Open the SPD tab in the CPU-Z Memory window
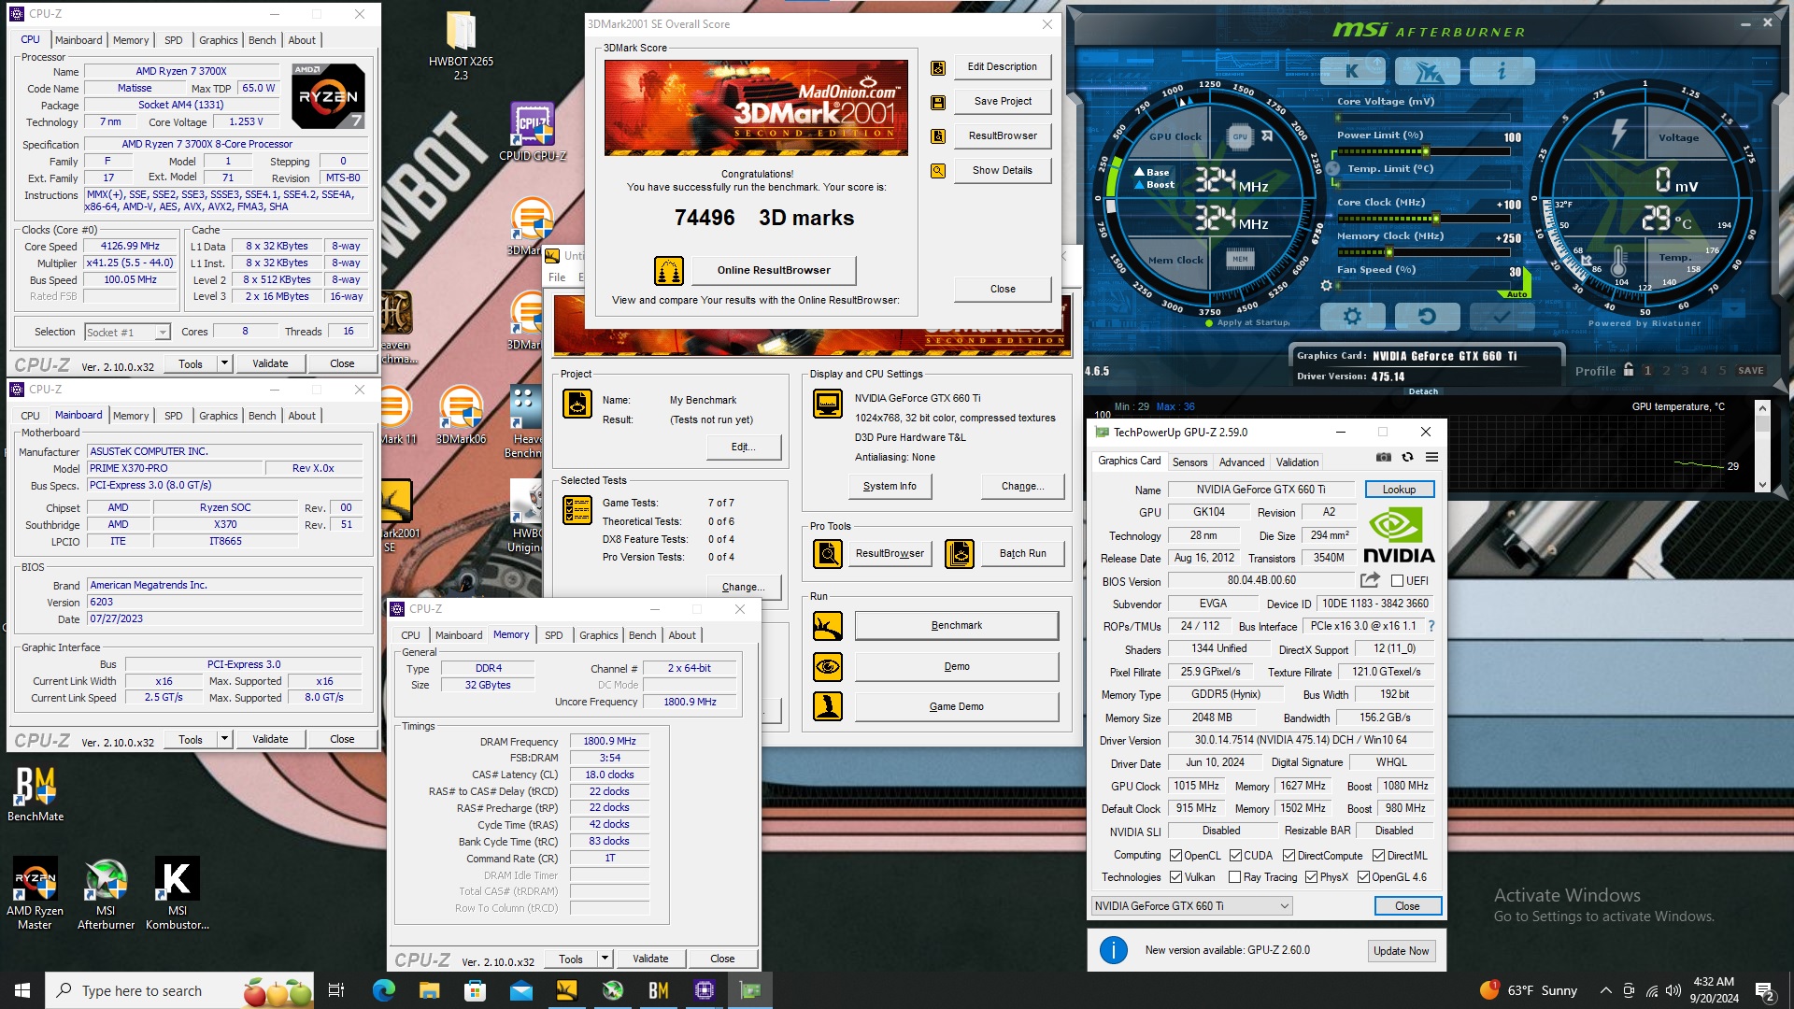The height and width of the screenshot is (1009, 1794). tap(554, 635)
